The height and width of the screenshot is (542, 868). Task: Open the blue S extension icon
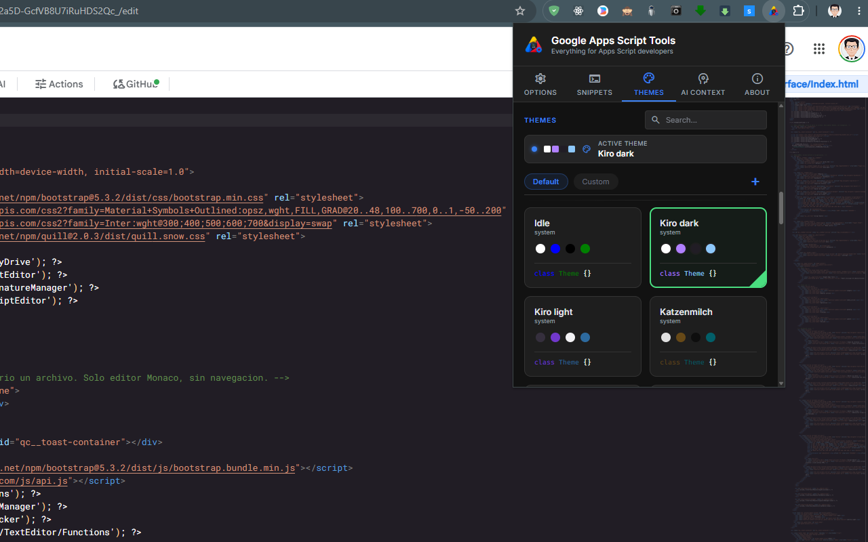click(749, 11)
